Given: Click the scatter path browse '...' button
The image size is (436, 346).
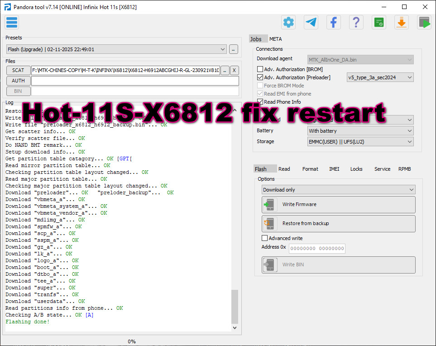Looking at the screenshot, I should (x=225, y=70).
